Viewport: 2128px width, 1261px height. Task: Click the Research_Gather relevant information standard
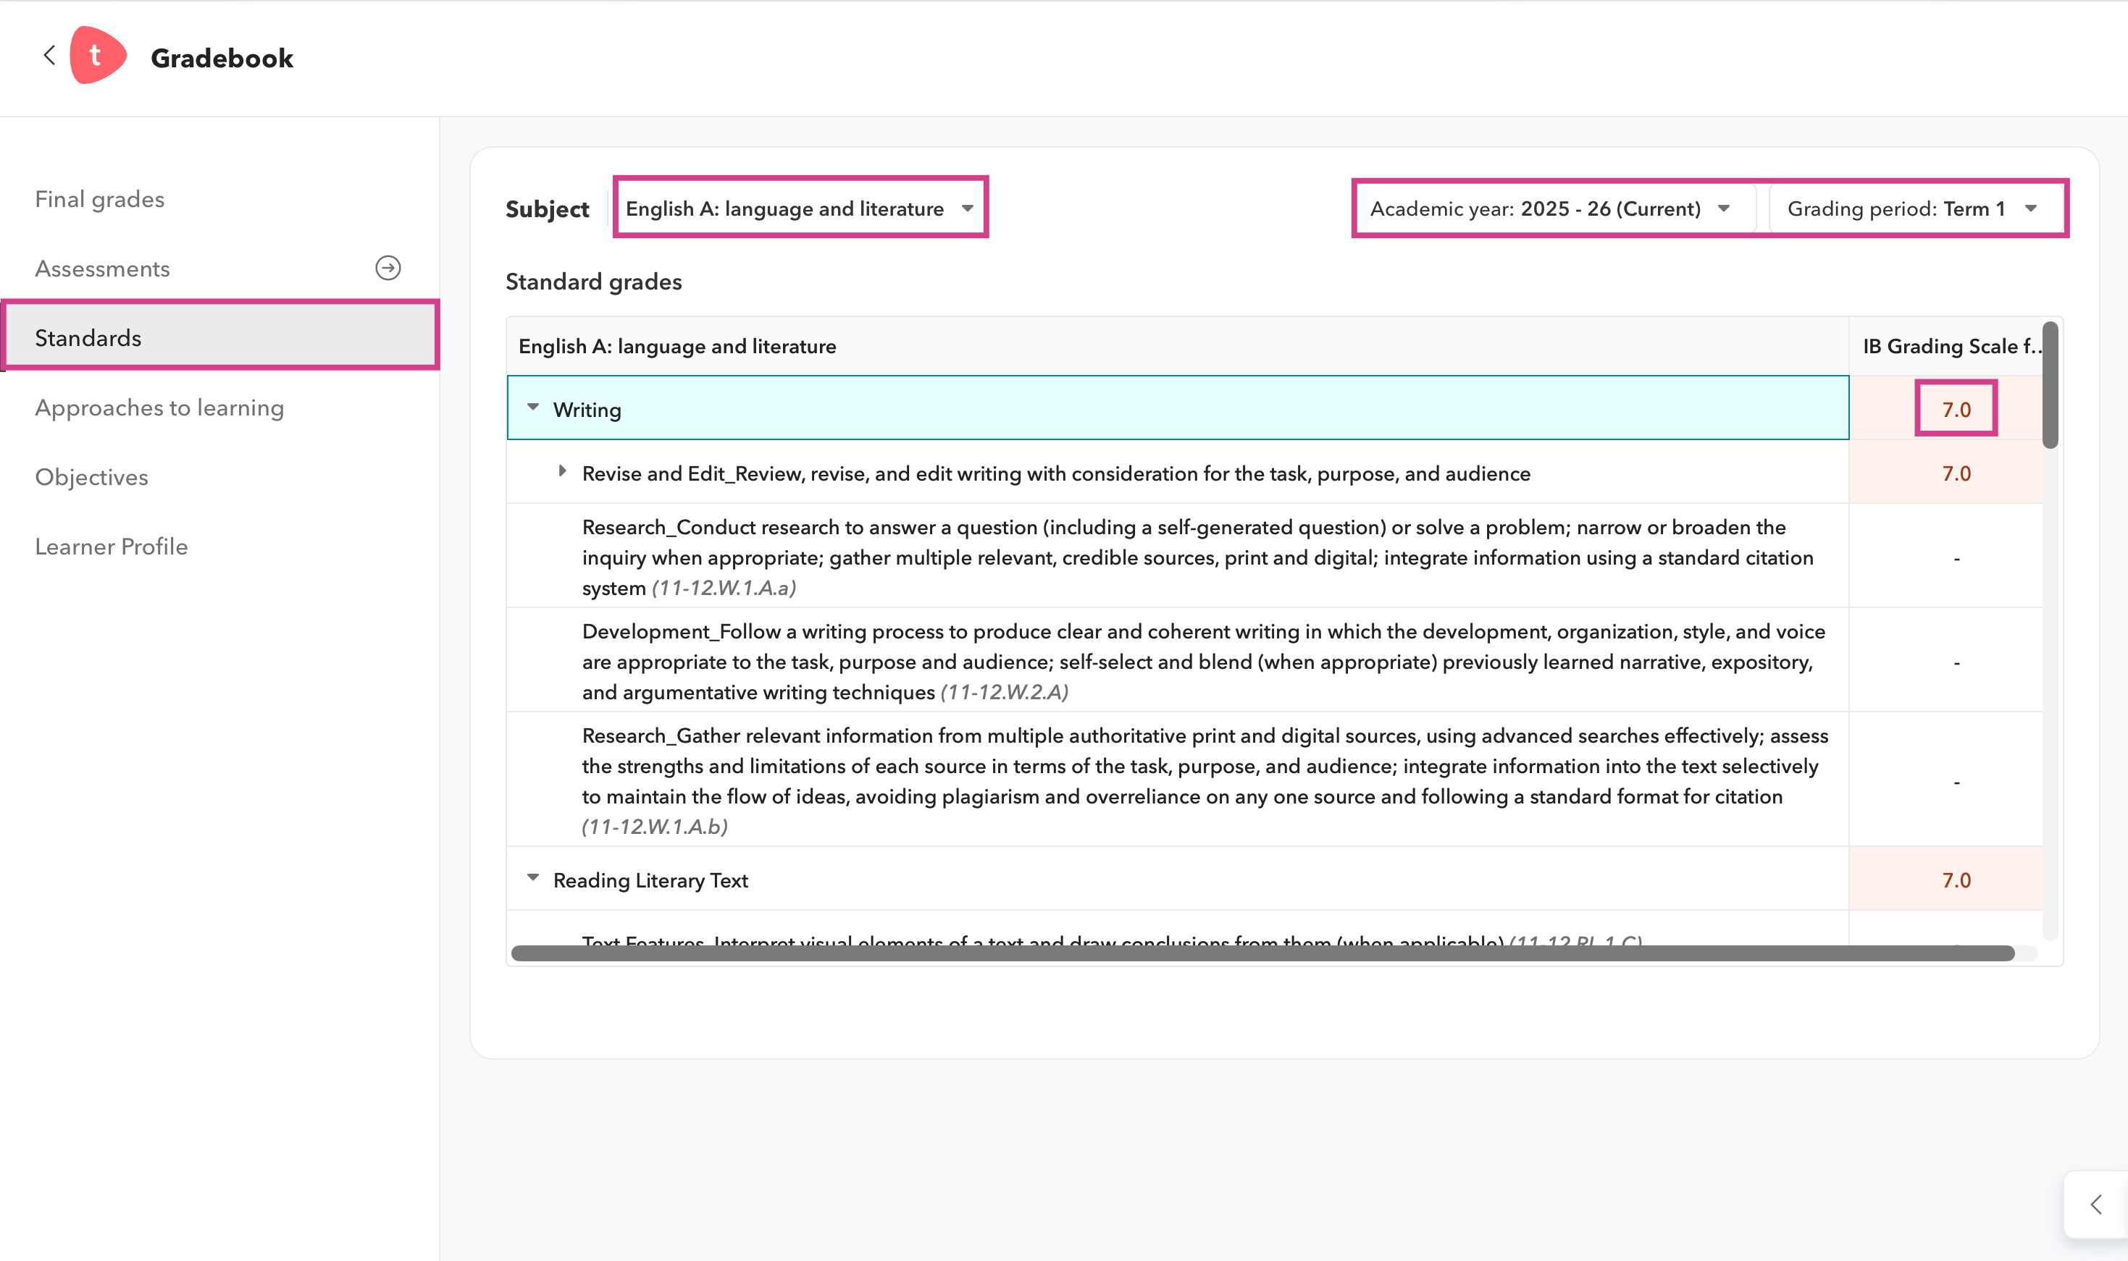1205,781
